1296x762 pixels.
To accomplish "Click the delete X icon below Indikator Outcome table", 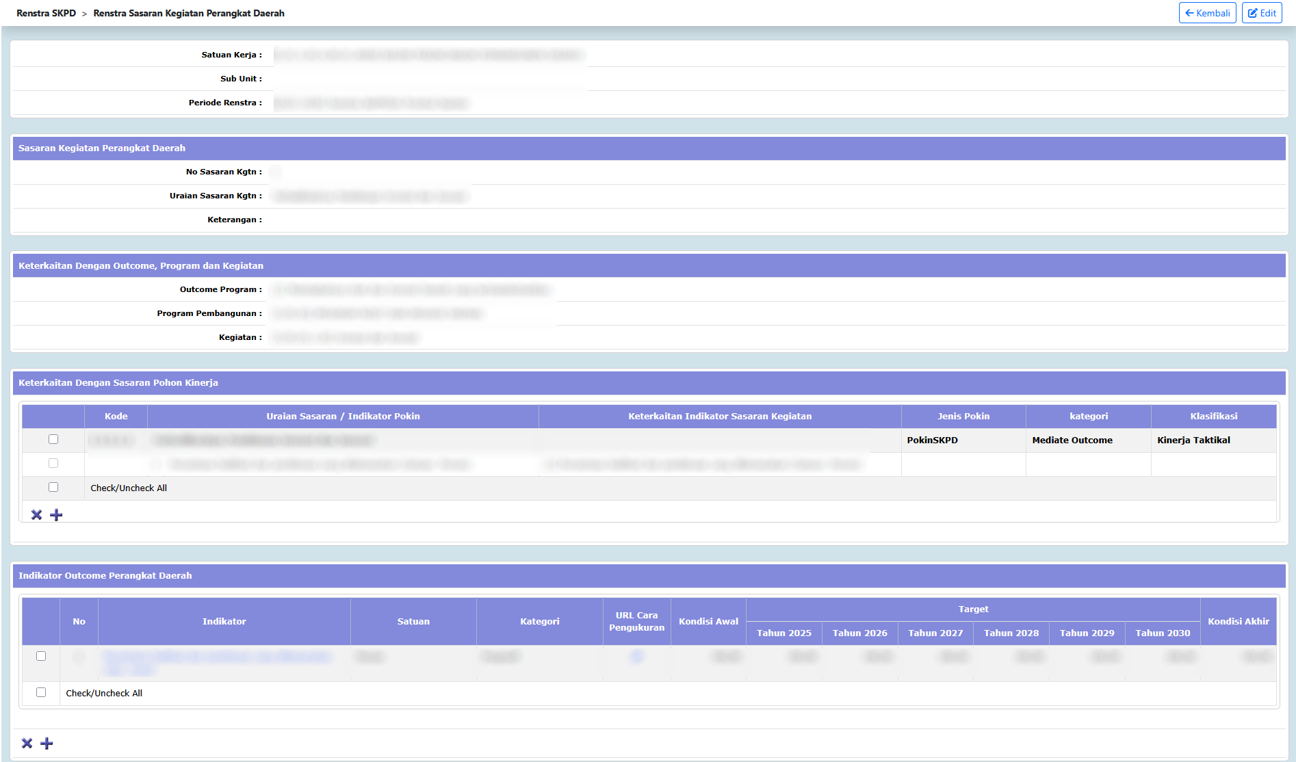I will pos(27,744).
